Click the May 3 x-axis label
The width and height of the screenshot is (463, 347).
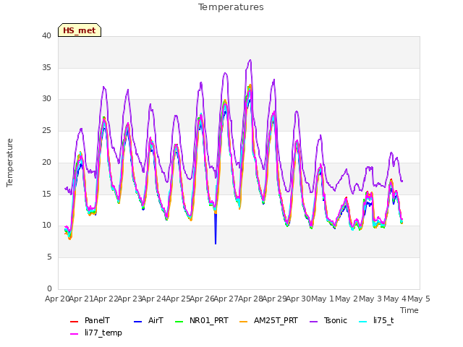pyautogui.click(x=371, y=299)
